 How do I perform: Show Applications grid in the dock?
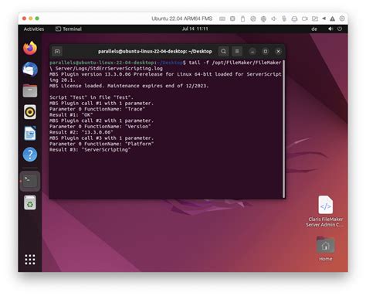point(30,260)
